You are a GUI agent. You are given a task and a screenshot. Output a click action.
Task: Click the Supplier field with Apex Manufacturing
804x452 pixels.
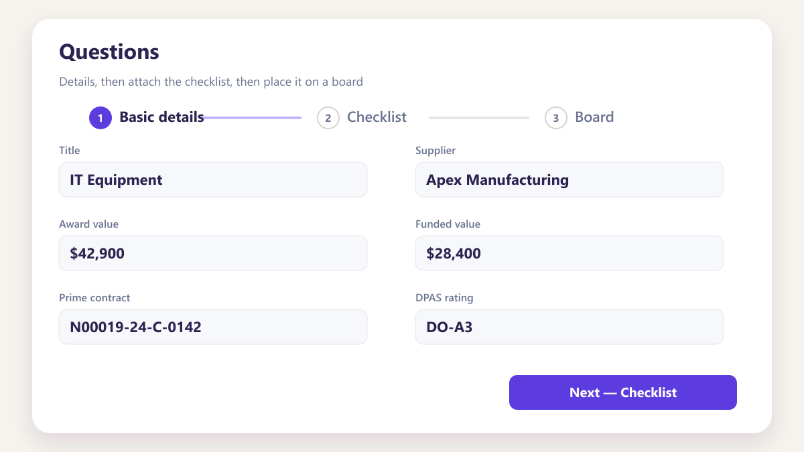[x=569, y=179]
